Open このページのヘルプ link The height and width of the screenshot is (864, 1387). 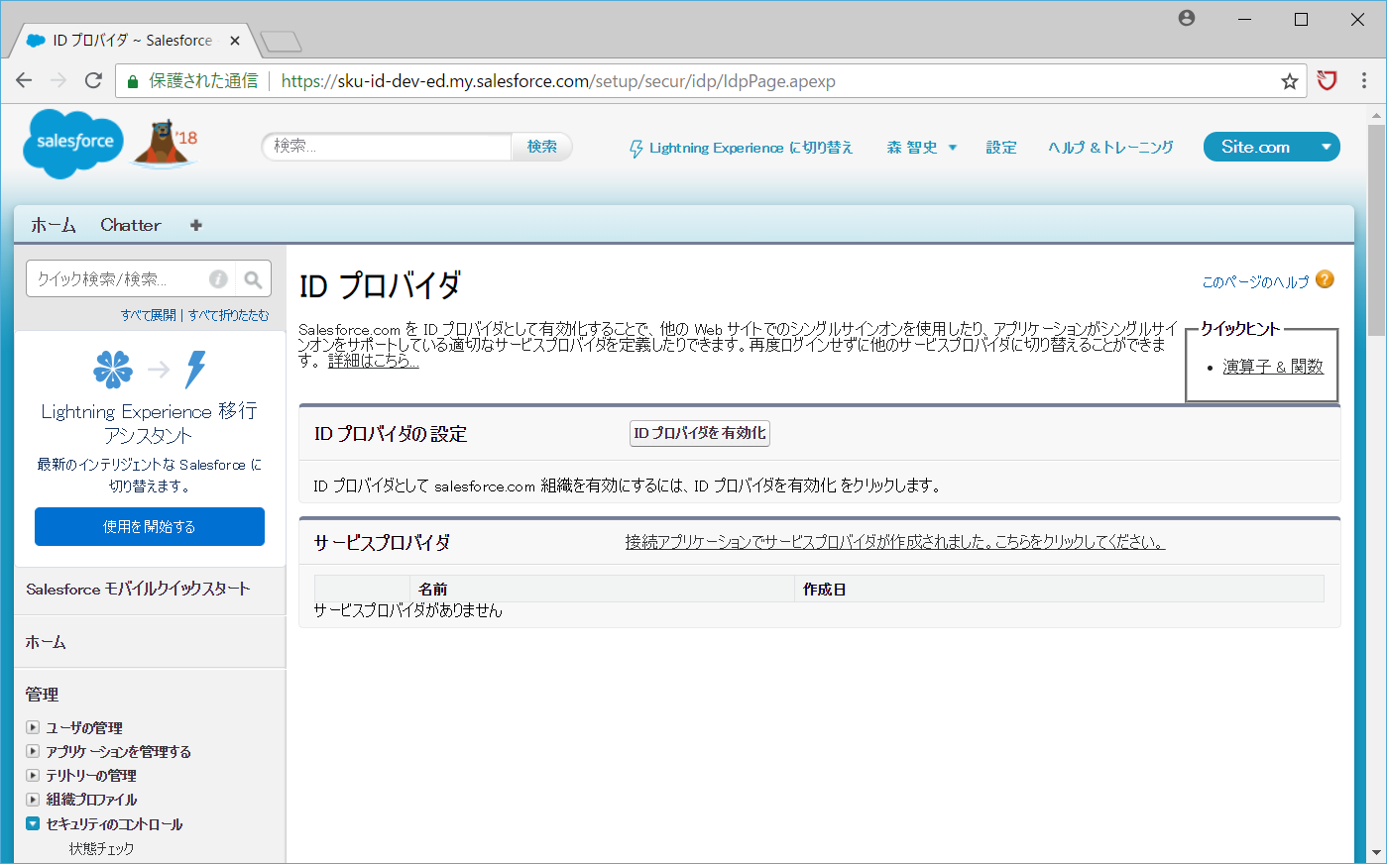click(1255, 282)
